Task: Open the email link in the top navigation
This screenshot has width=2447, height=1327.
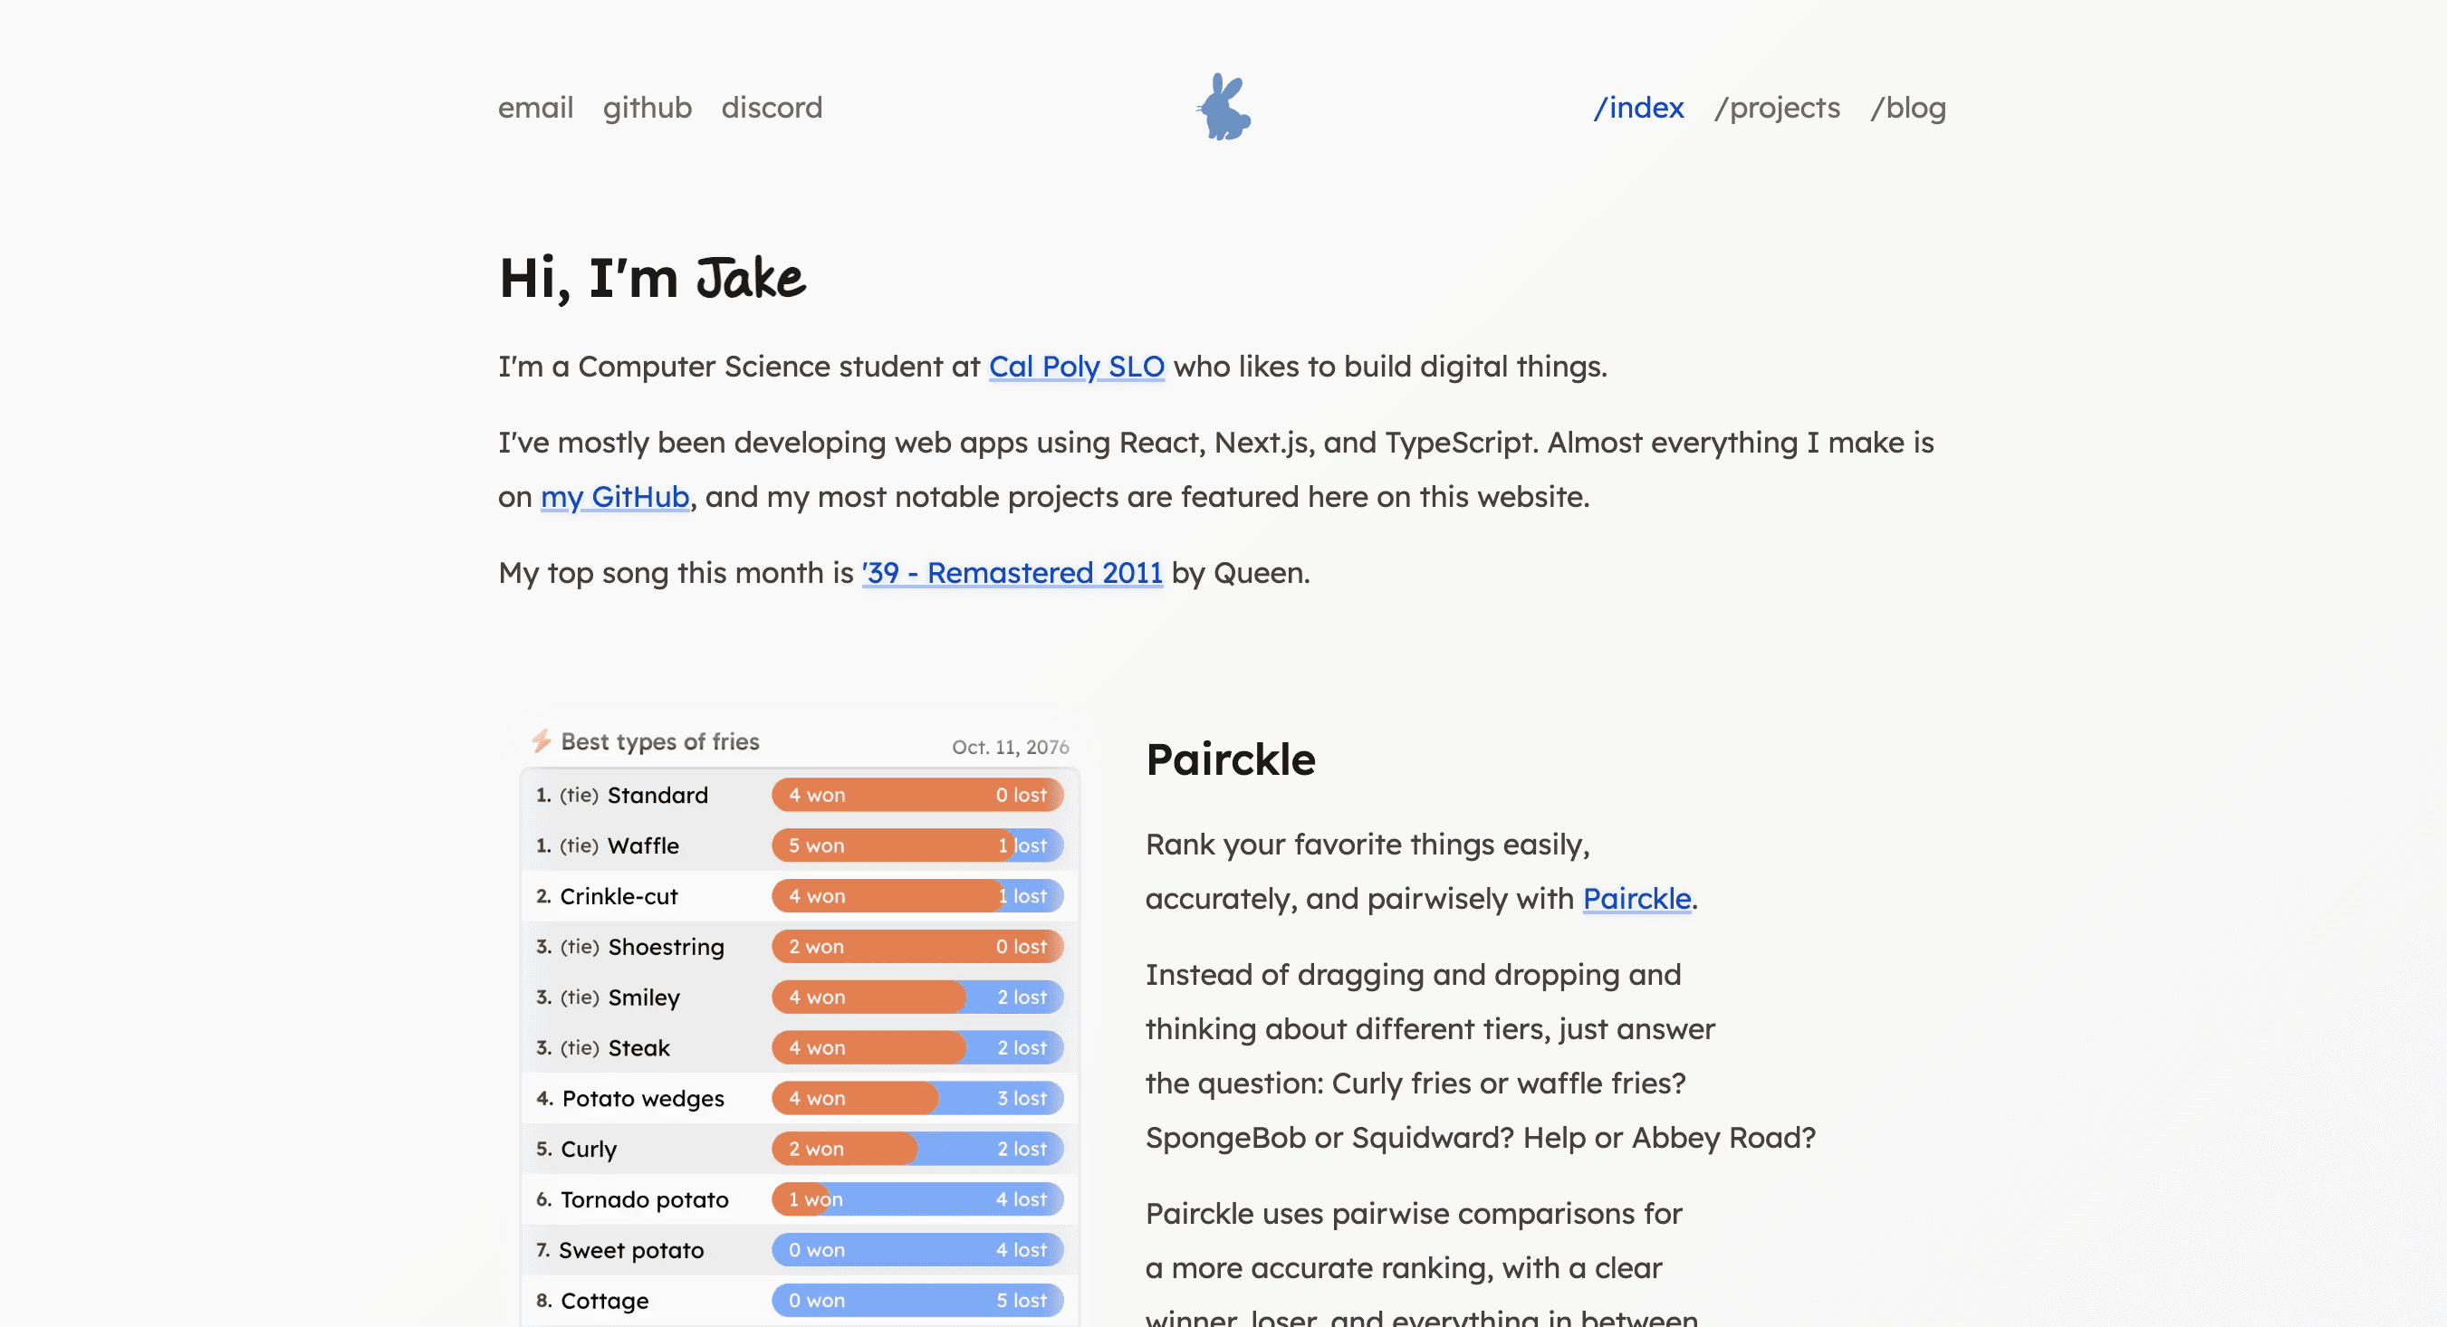Action: [536, 107]
